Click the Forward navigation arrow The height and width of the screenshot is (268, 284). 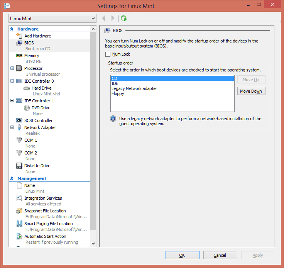click(113, 18)
